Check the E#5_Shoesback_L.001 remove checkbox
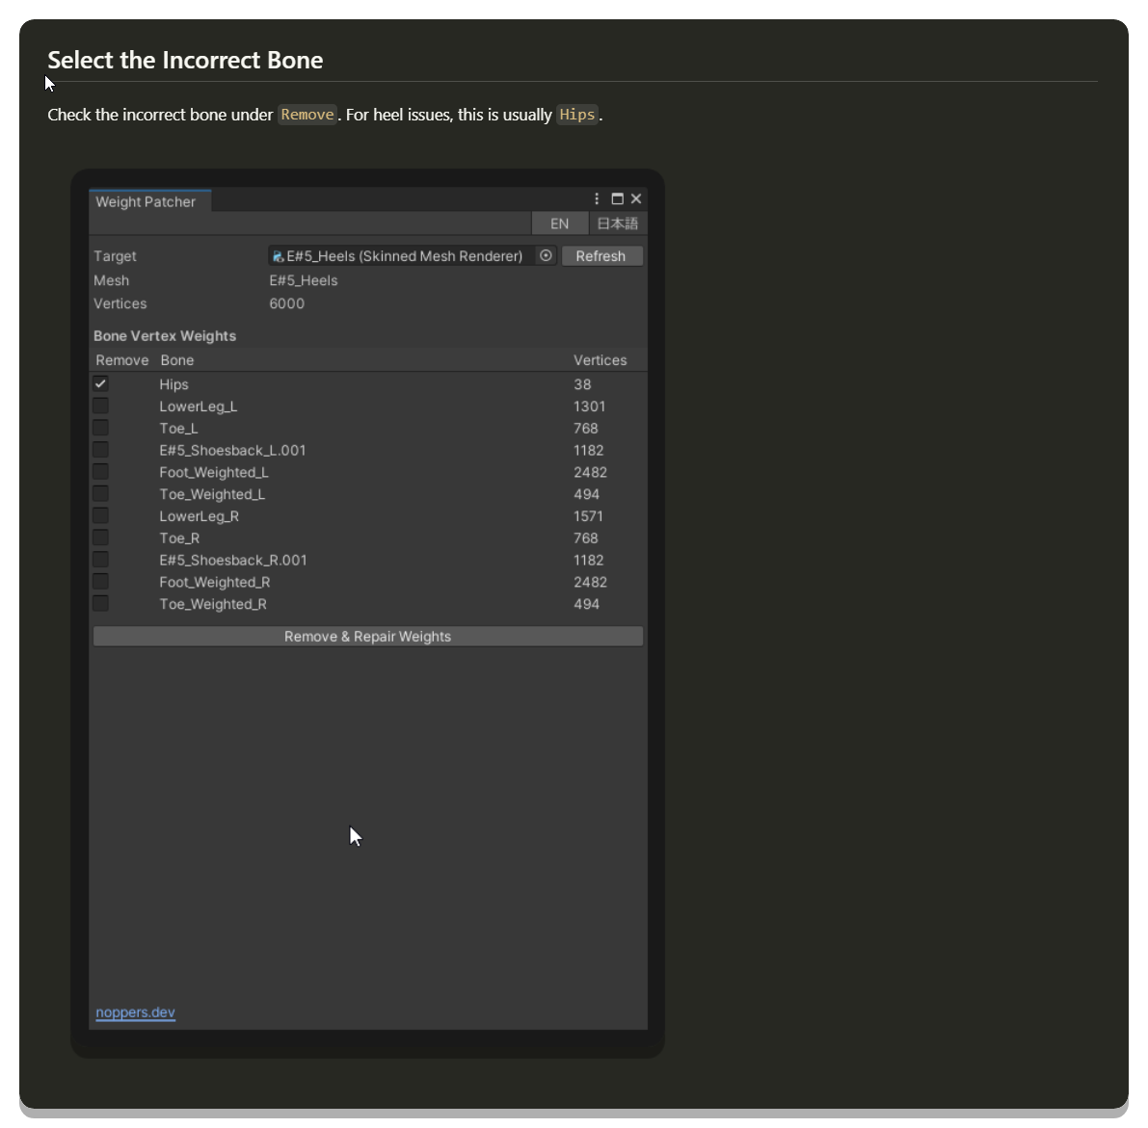 click(100, 450)
